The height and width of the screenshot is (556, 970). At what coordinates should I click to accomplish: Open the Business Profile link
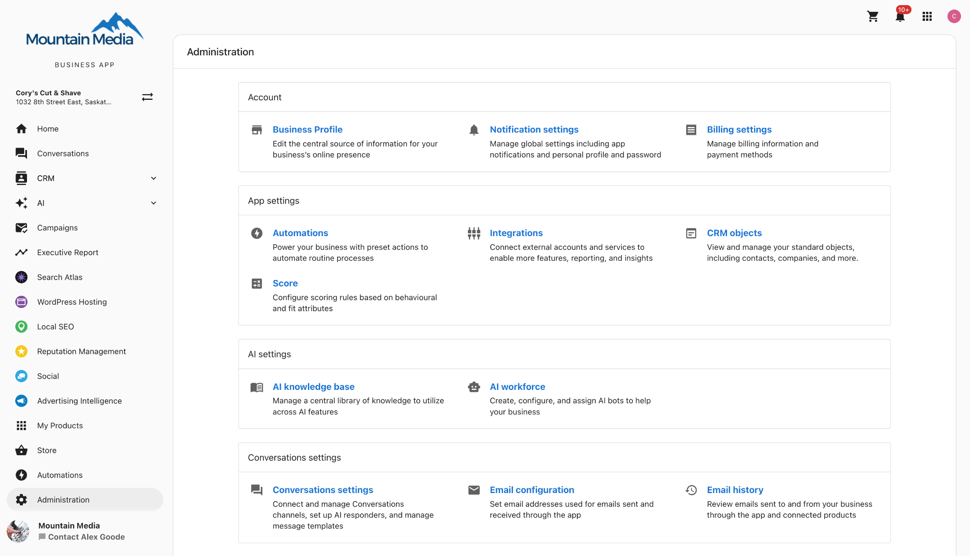pyautogui.click(x=307, y=130)
